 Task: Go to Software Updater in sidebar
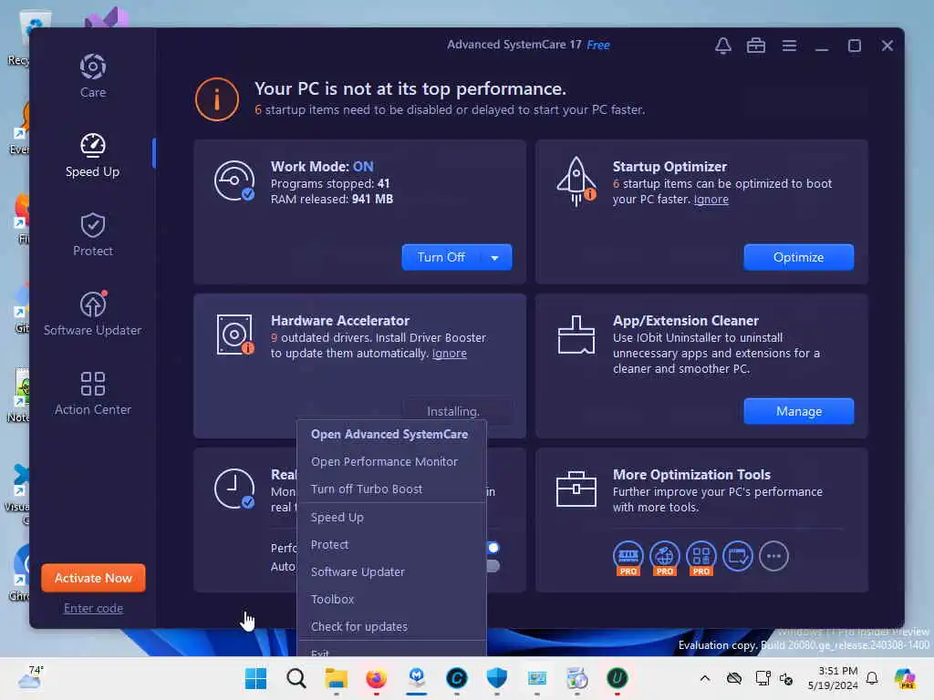pyautogui.click(x=93, y=314)
